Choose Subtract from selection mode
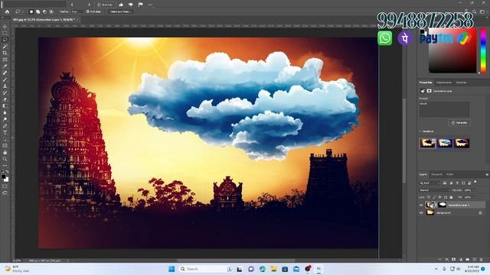The width and height of the screenshot is (490, 275). (x=44, y=11)
